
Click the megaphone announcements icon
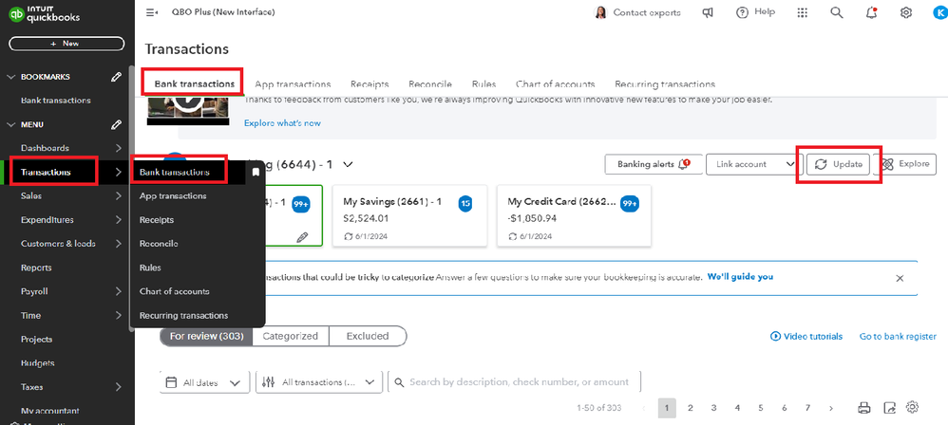click(x=708, y=12)
